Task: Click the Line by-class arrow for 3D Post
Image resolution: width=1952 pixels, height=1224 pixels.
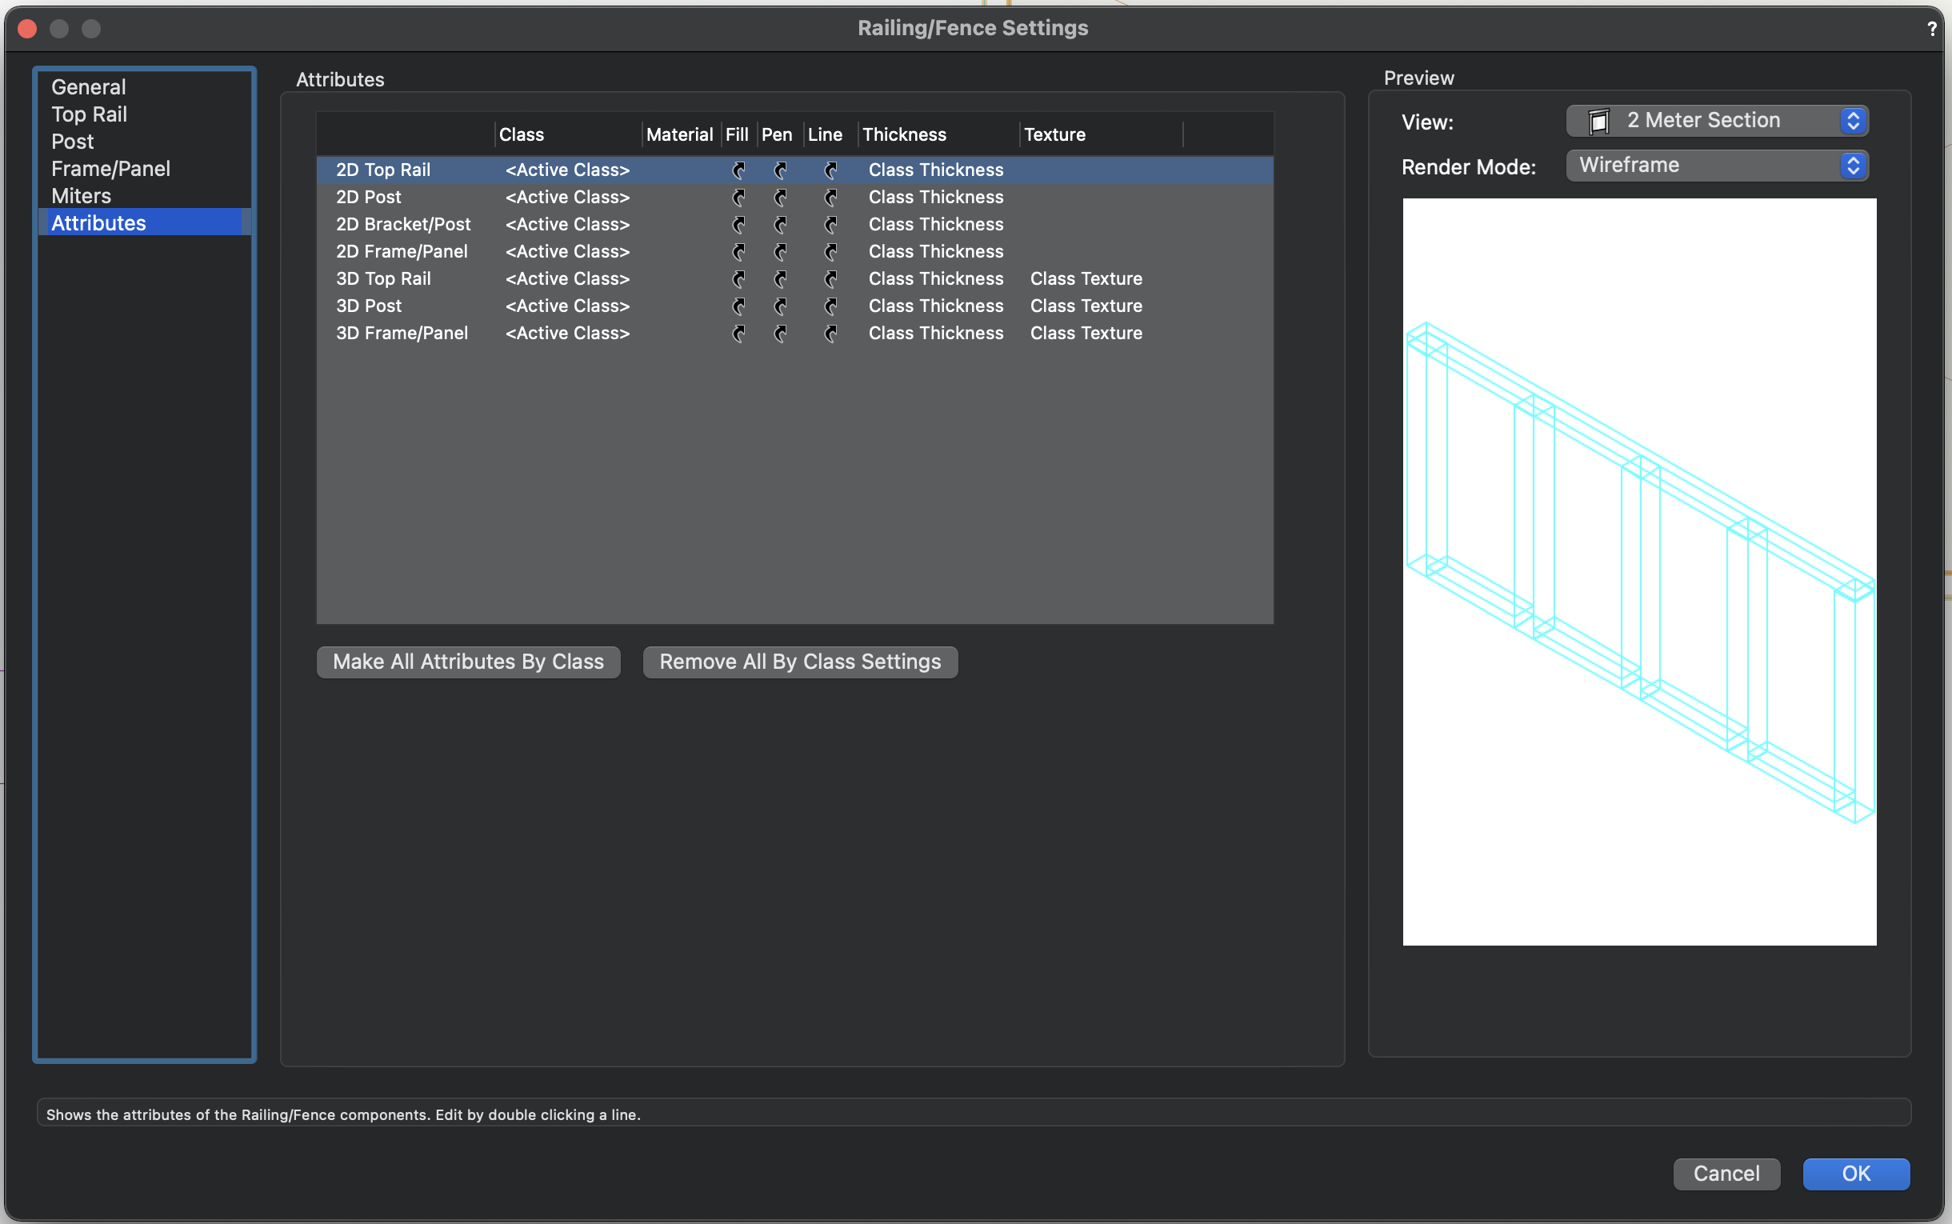Action: coord(830,306)
